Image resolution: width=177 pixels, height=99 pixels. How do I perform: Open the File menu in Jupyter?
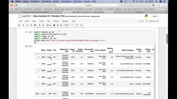tap(21, 21)
